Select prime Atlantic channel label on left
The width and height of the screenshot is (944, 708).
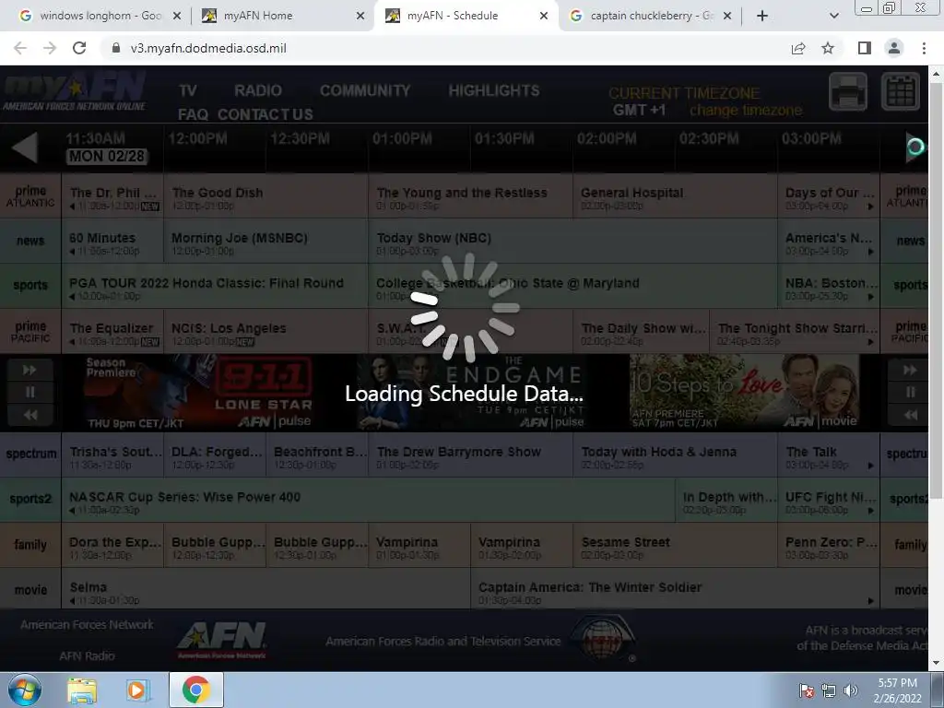[x=30, y=196]
